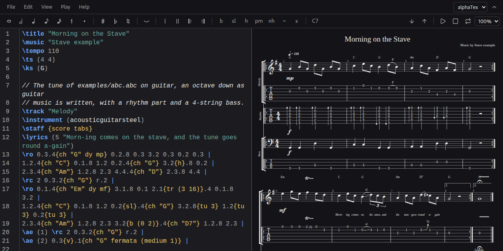Image resolution: width=503 pixels, height=251 pixels.
Task: Click the score title 'Morning on the Stave'
Action: click(x=377, y=39)
